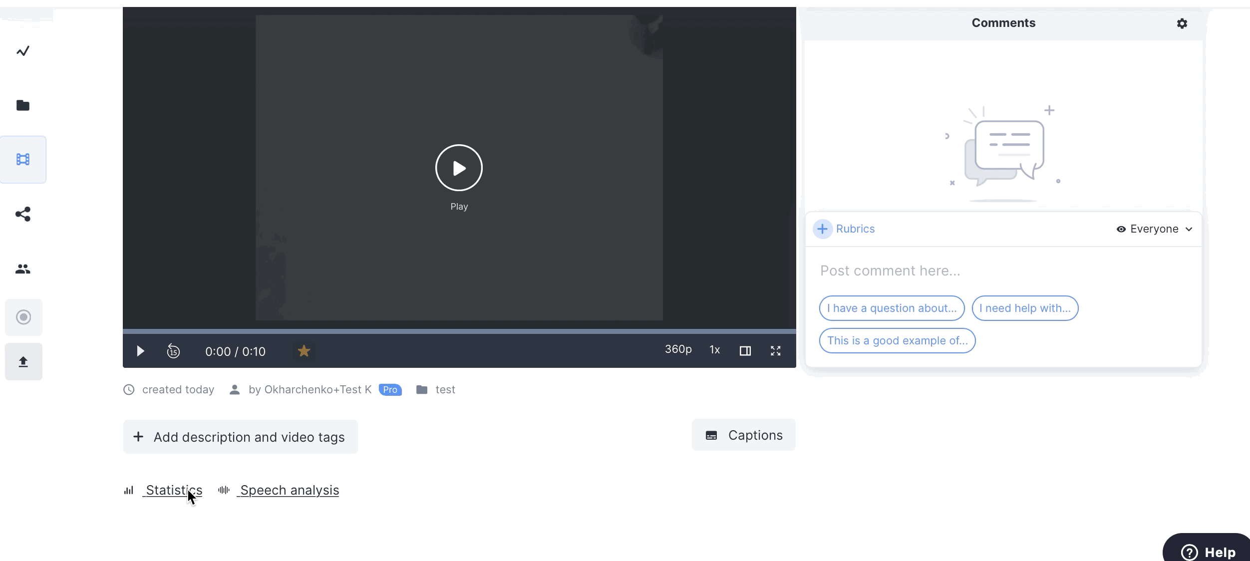Click Add description and video tags
This screenshot has height=561, width=1250.
(240, 437)
